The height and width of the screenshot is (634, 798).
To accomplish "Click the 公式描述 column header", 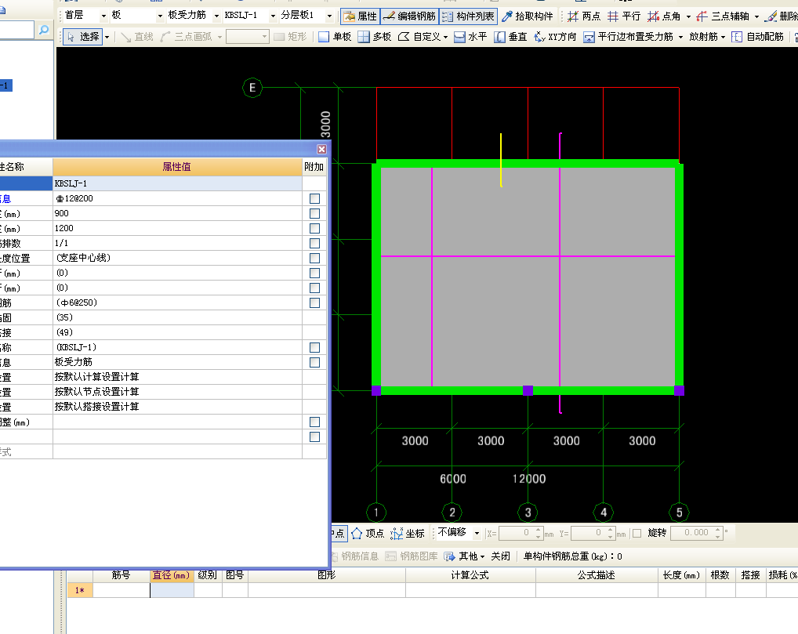I will 597,575.
